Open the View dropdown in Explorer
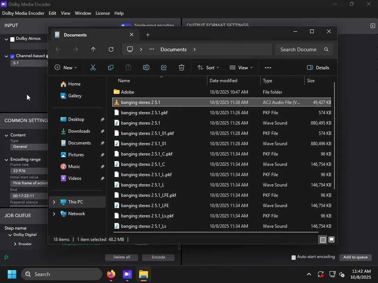Screen dimensions: 378x283 (241, 68)
